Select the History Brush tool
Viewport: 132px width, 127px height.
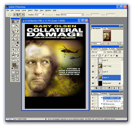coord(17,39)
